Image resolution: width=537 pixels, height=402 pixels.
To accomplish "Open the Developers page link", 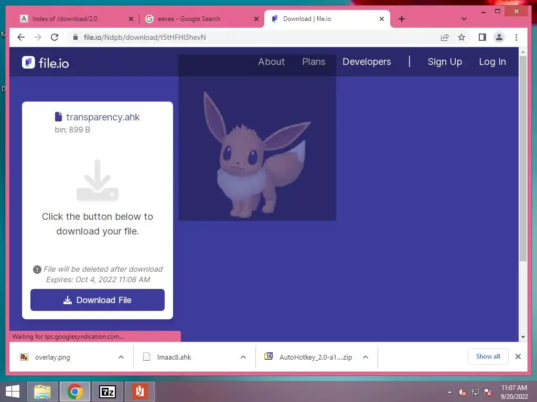I will click(x=367, y=62).
